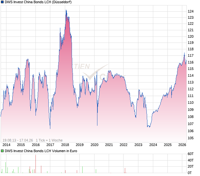Click the 2022 year label on the x-axis
Viewport: 200px width, 176px height.
click(x=124, y=145)
